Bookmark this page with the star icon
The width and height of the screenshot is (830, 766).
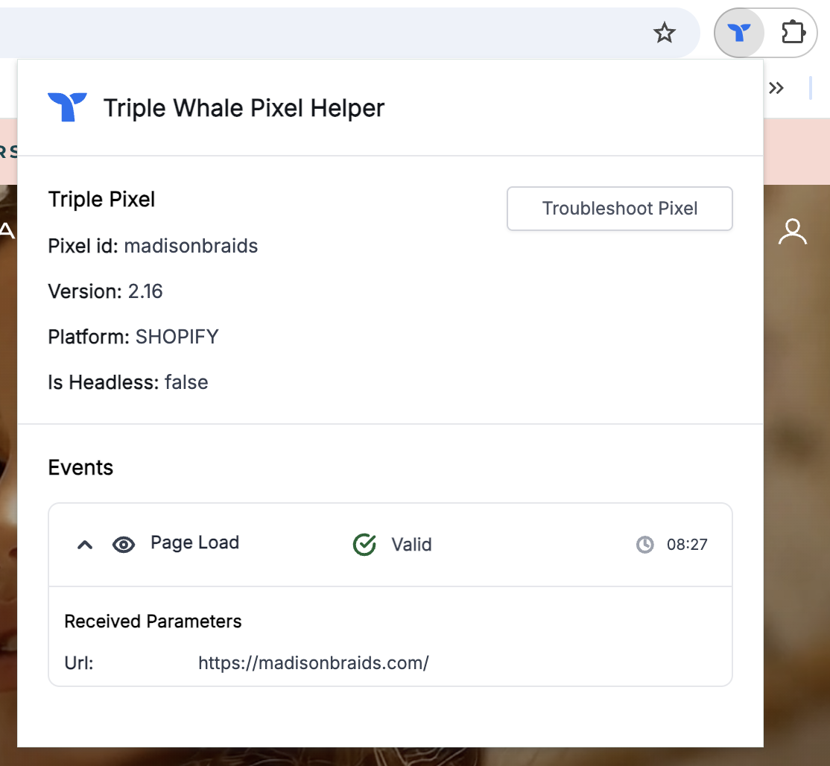[665, 33]
